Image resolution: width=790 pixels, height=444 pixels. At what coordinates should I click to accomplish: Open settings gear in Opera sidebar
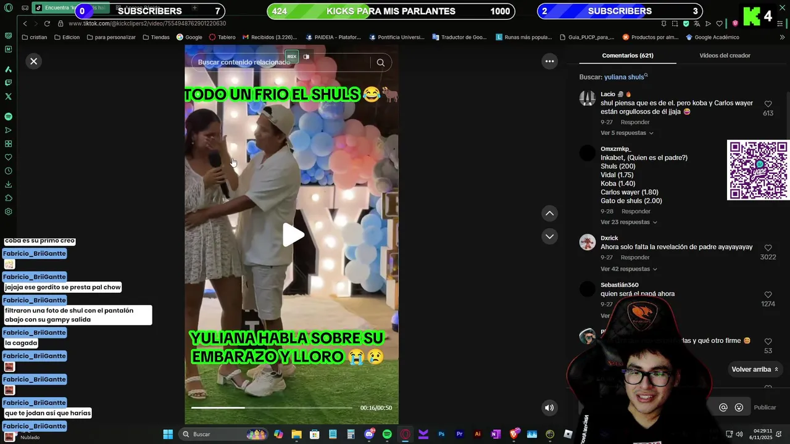point(8,212)
